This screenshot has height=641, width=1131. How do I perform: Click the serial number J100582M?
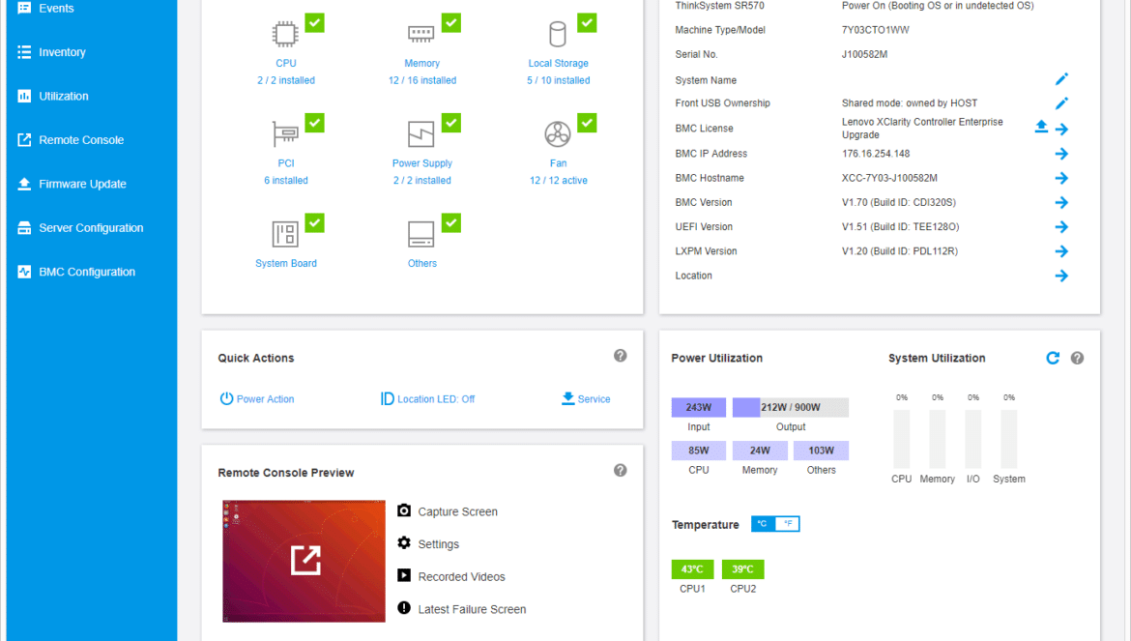864,54
